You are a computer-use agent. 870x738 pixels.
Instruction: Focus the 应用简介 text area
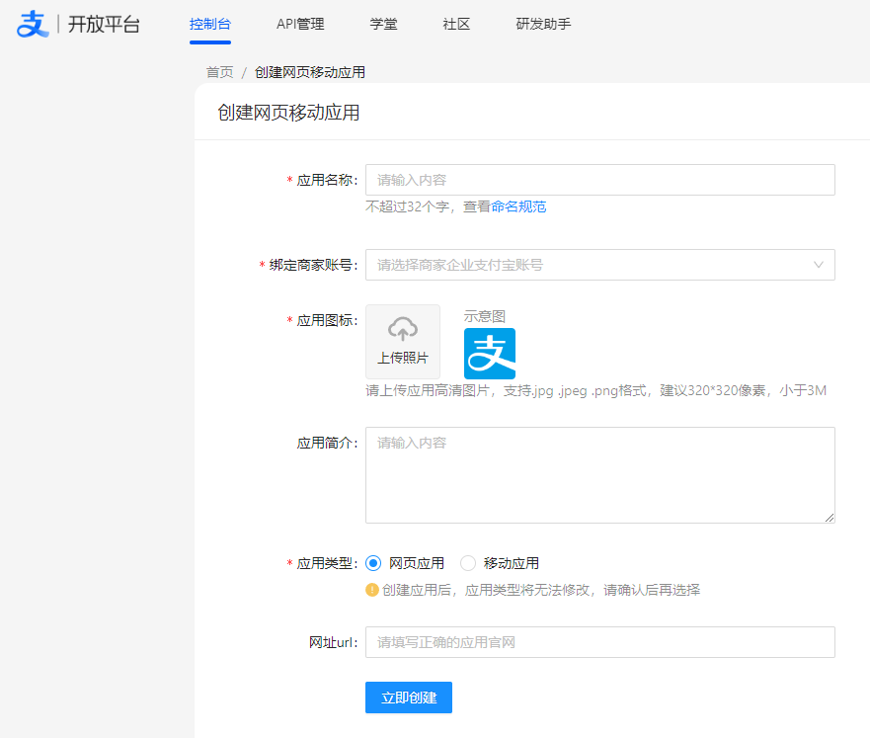click(x=599, y=475)
